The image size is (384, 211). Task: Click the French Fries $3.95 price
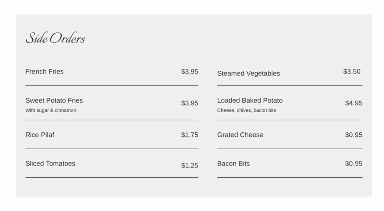pyautogui.click(x=190, y=72)
